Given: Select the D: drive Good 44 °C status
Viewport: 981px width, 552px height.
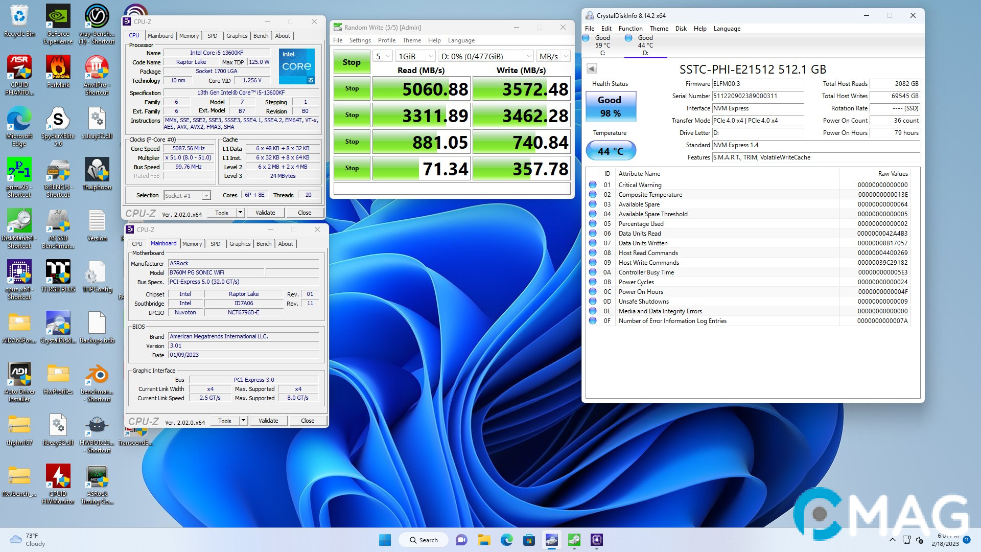Looking at the screenshot, I should click(x=645, y=45).
